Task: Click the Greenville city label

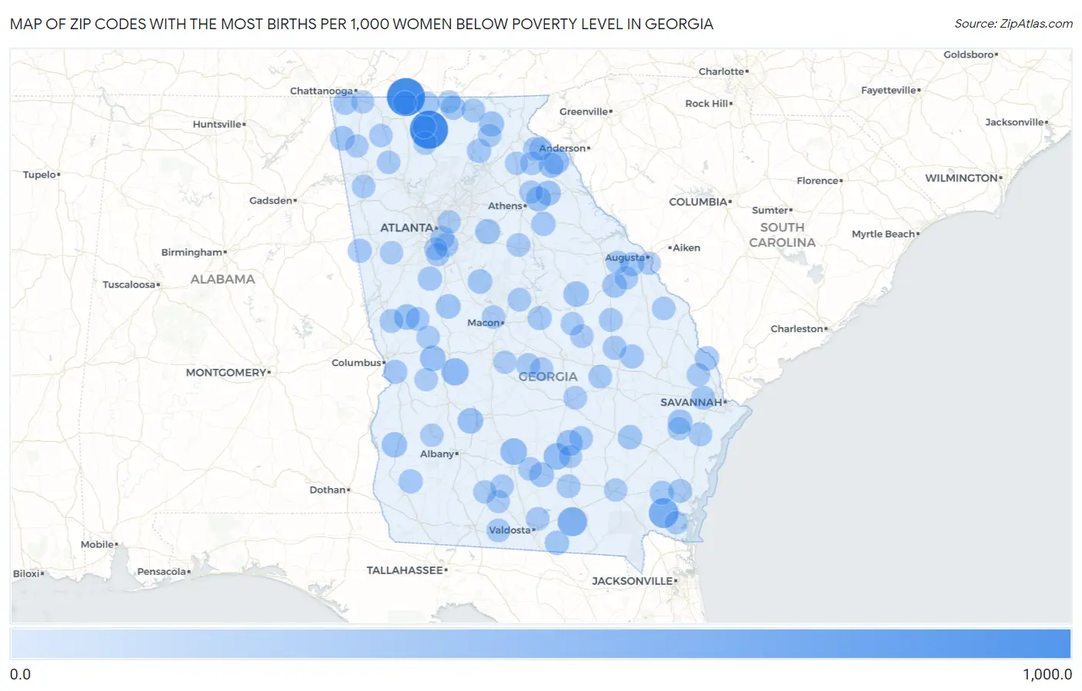Action: point(583,112)
